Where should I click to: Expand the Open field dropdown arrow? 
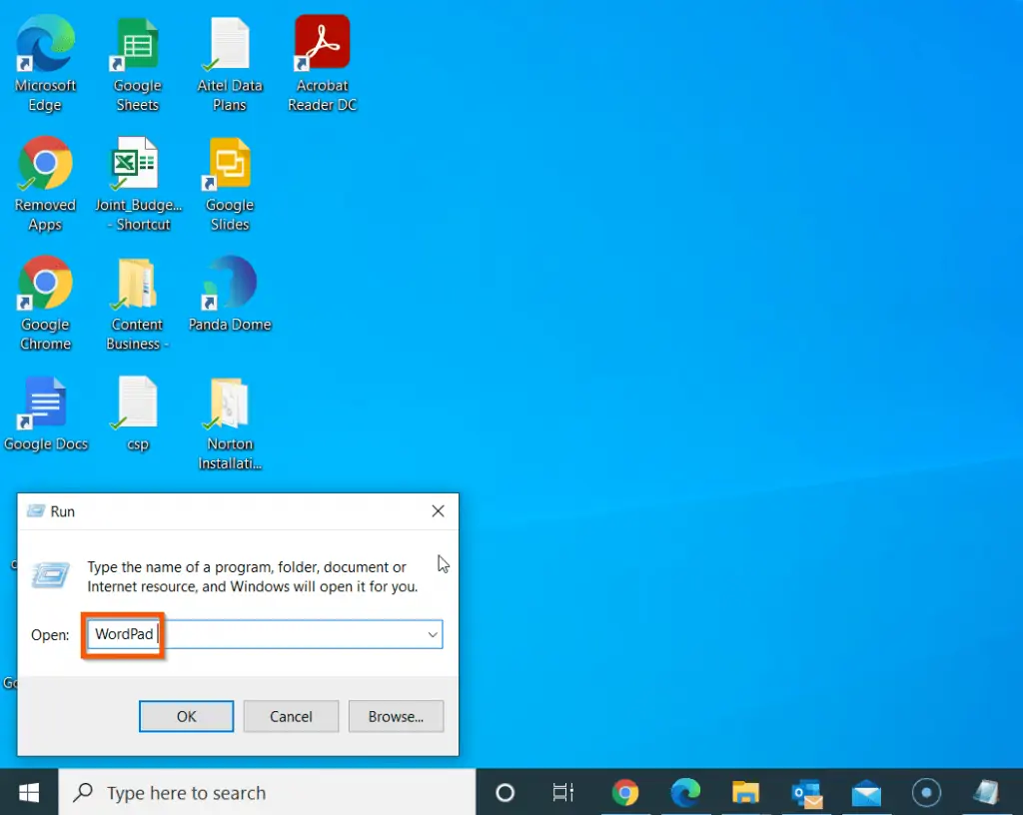[x=433, y=634]
